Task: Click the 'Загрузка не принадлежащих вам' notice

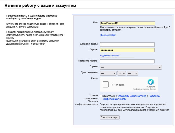Action: click(x=135, y=107)
